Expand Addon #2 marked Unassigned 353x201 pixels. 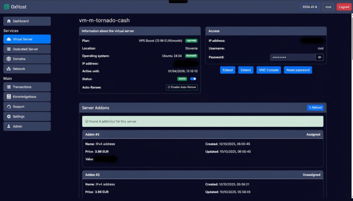point(203,175)
